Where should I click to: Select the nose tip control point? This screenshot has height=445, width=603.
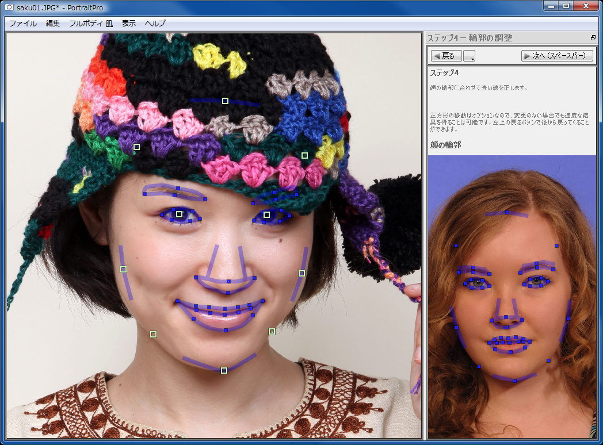(228, 281)
